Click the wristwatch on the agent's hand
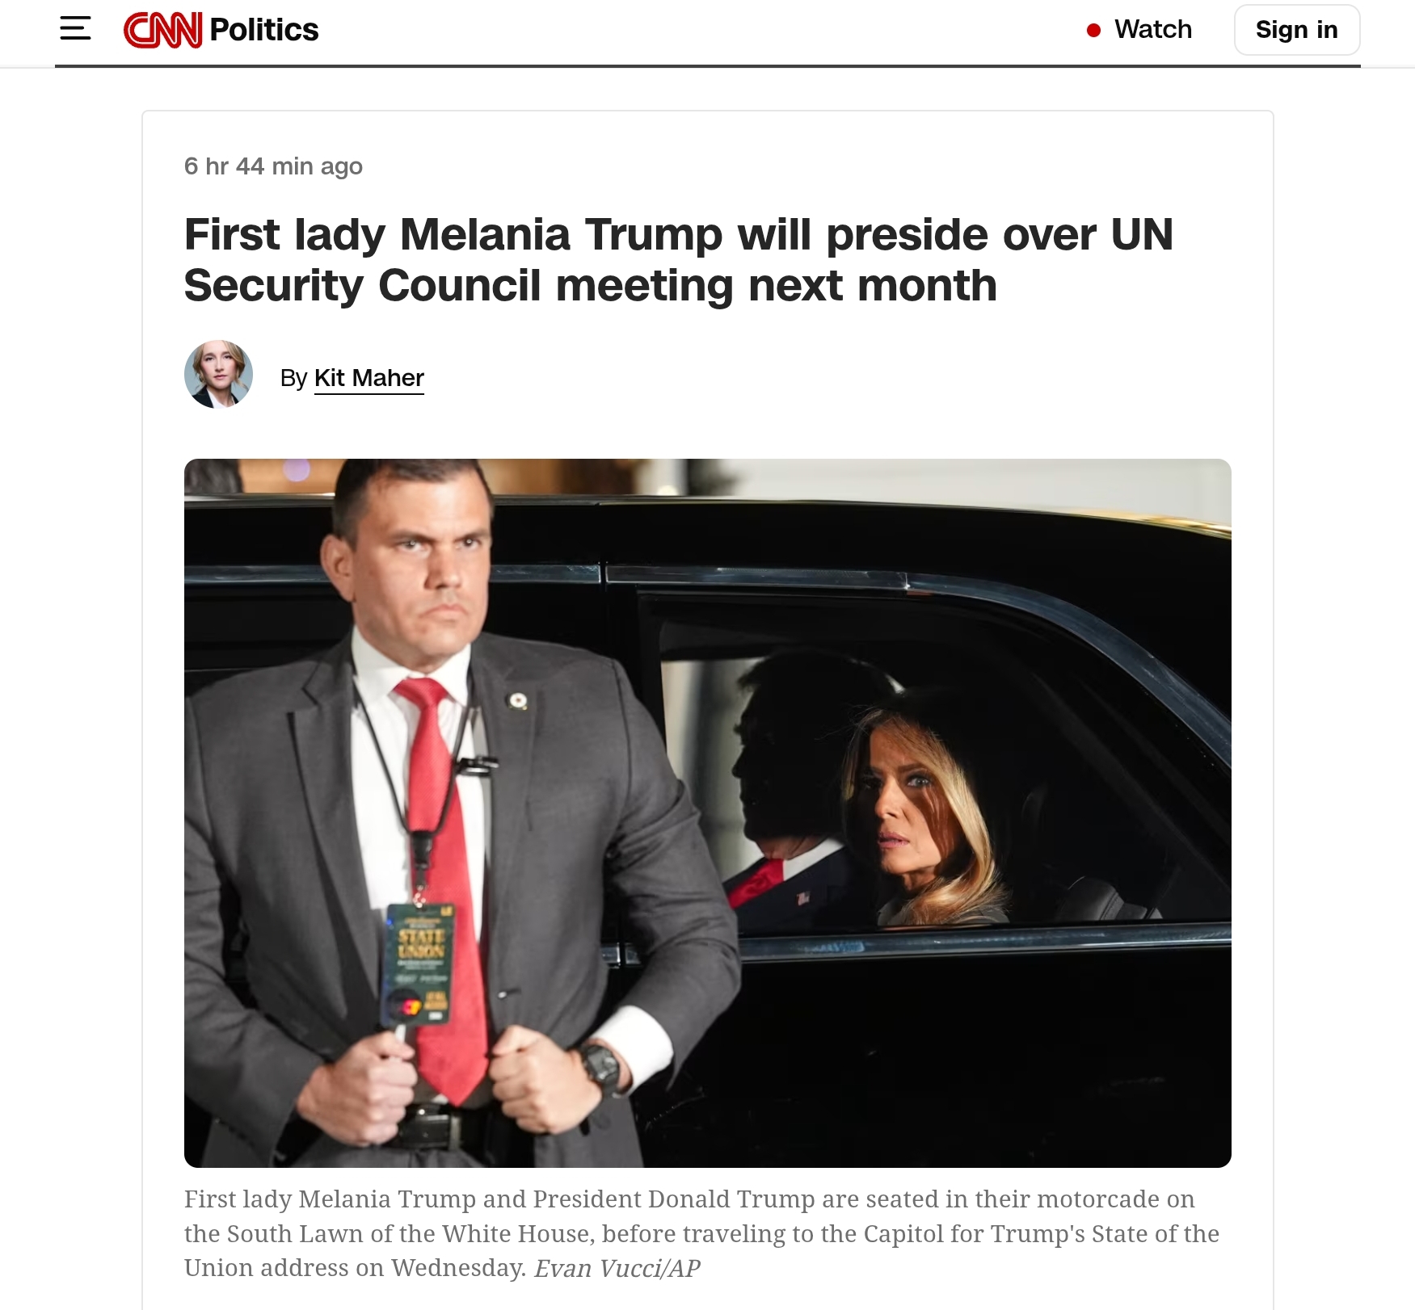Image resolution: width=1415 pixels, height=1310 pixels. [x=601, y=1066]
